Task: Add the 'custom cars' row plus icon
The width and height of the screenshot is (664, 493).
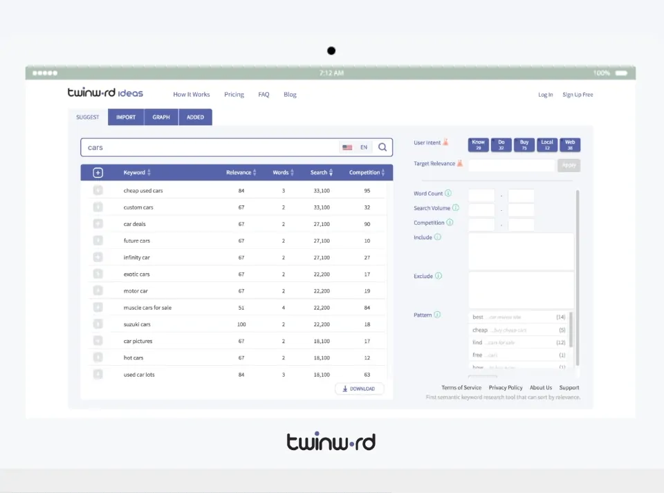Action: pos(98,207)
